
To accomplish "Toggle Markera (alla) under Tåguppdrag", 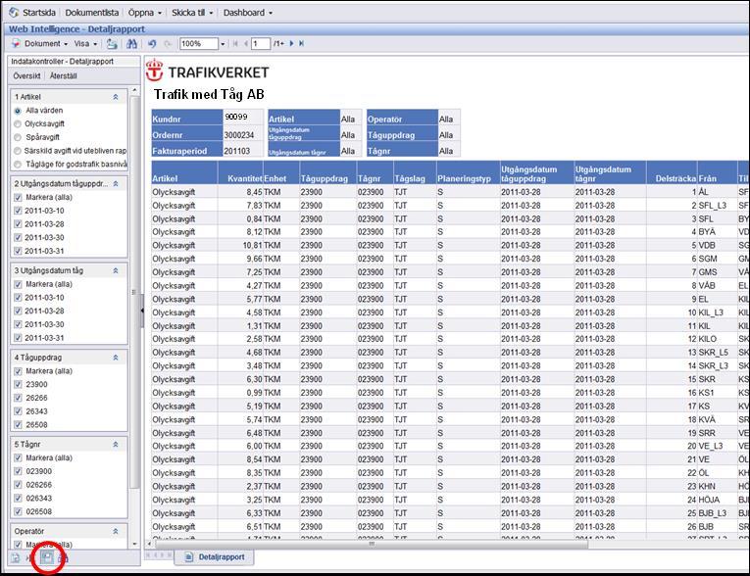I will pyautogui.click(x=18, y=371).
